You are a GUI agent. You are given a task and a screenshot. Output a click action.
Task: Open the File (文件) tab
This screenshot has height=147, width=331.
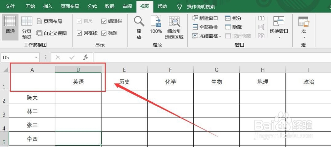click(x=10, y=6)
